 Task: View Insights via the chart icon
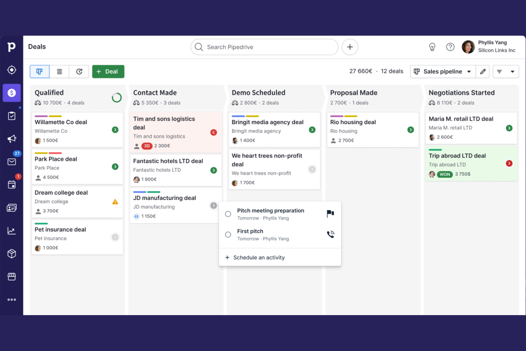click(12, 230)
